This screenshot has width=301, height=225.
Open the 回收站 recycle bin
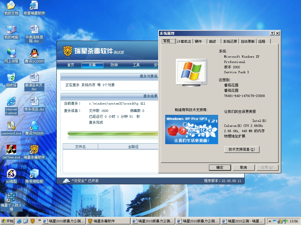pos(11,80)
